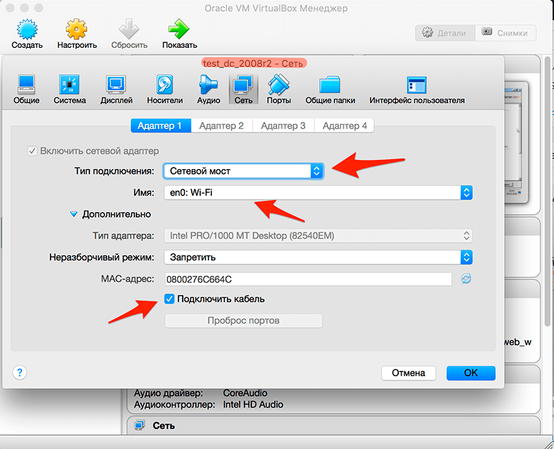This screenshot has width=554, height=449.
Task: Click the main window vertical scrollbar
Action: (x=548, y=191)
